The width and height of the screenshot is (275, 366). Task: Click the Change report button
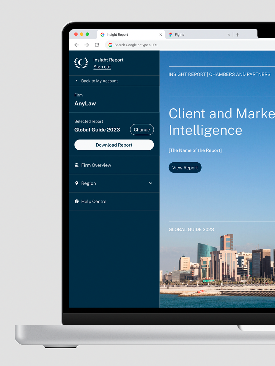click(x=142, y=130)
